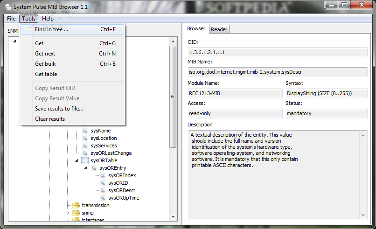
Task: Switch to the Reader tab
Action: pos(219,29)
